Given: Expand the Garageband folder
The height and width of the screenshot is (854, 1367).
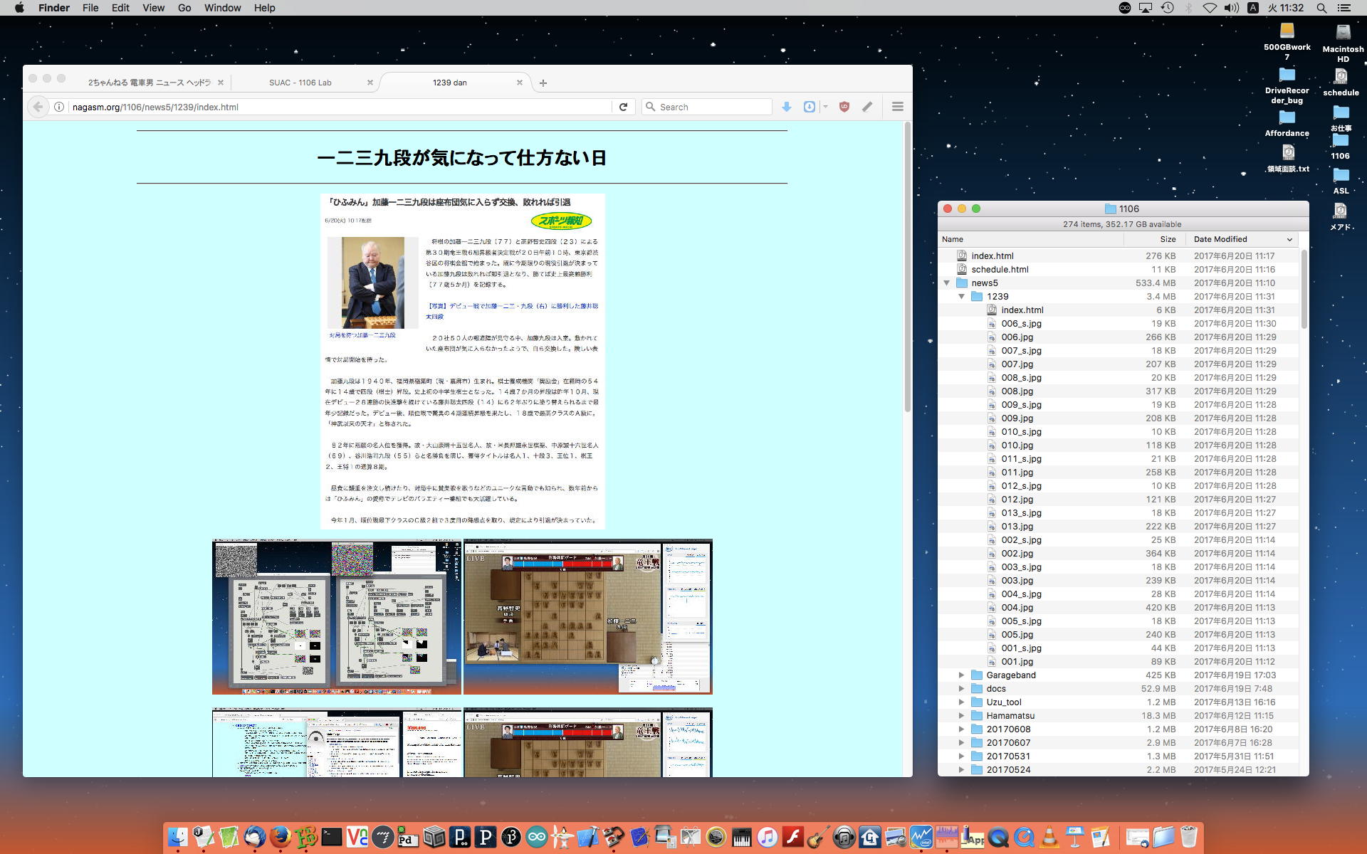Looking at the screenshot, I should [961, 675].
